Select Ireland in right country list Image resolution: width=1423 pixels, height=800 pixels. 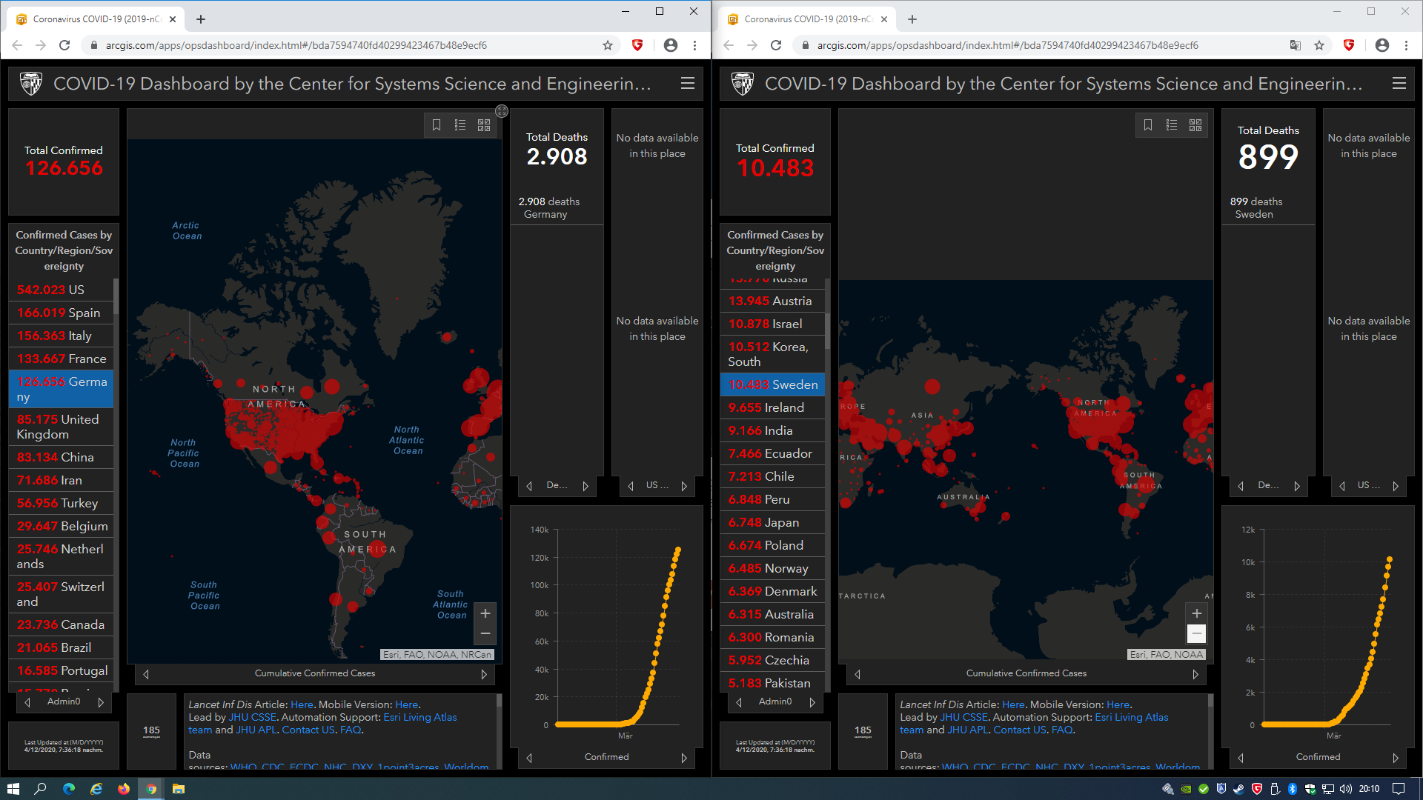click(772, 407)
